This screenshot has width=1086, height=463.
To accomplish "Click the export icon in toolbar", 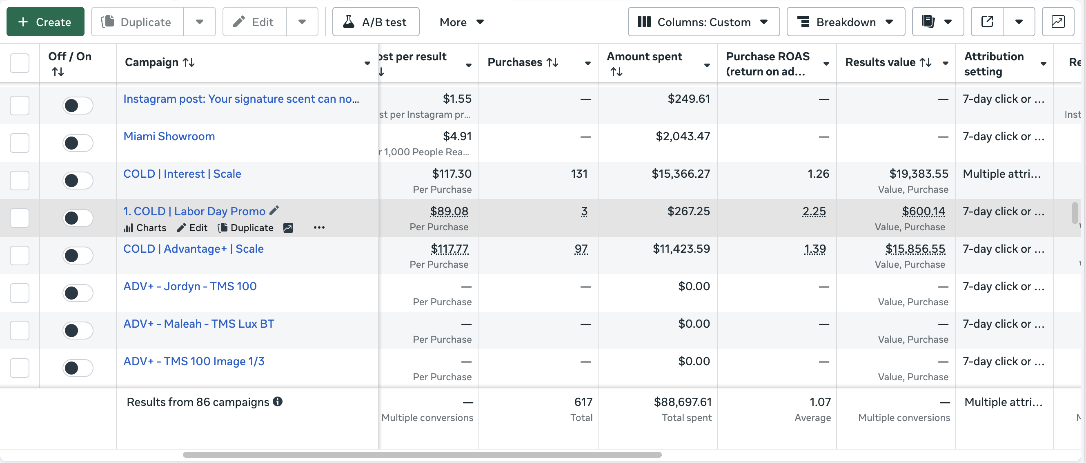I will [987, 22].
